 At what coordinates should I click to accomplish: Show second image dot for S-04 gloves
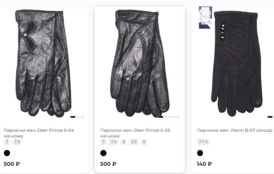point(78,117)
